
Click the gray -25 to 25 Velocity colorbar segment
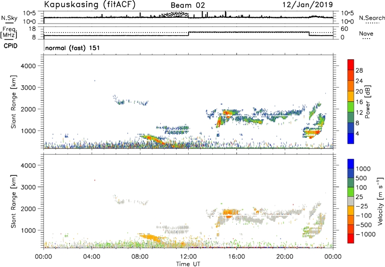click(x=351, y=201)
